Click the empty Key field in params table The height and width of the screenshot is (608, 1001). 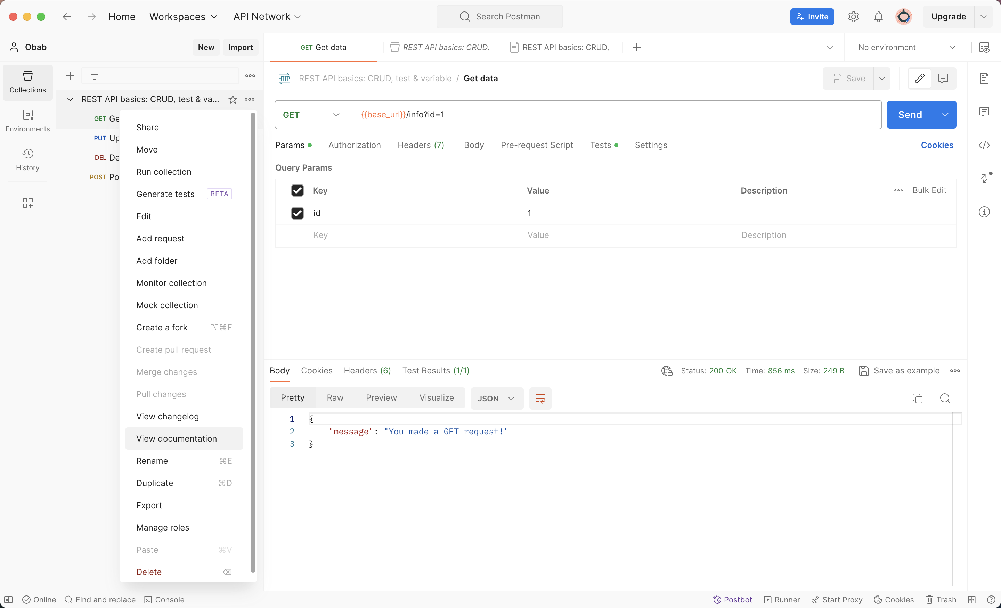coord(414,236)
